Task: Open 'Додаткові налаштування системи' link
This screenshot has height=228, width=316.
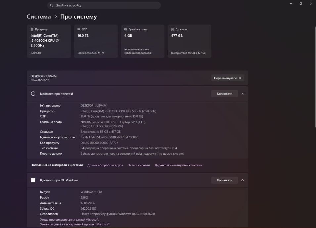Action: pos(178,165)
